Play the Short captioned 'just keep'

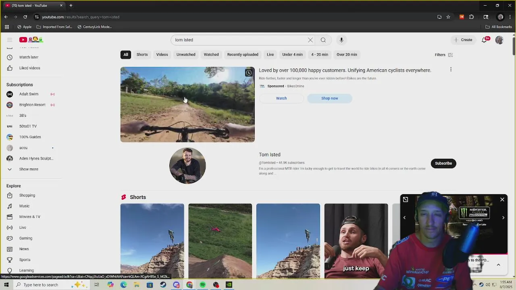pos(356,241)
